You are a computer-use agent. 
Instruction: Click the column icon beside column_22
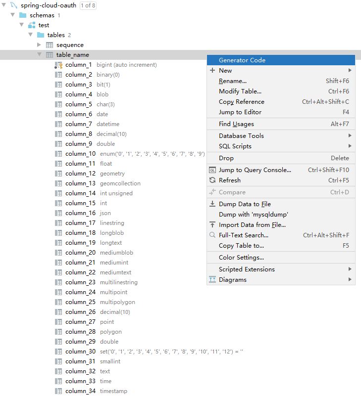coord(58,272)
